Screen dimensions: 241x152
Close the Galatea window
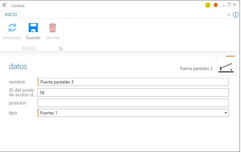pyautogui.click(x=235, y=5)
